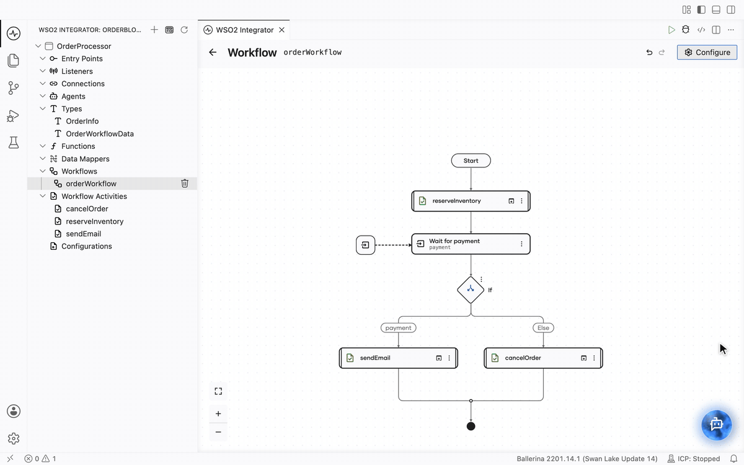744x465 pixels.
Task: Collapse the Workflows section
Action: (43, 171)
